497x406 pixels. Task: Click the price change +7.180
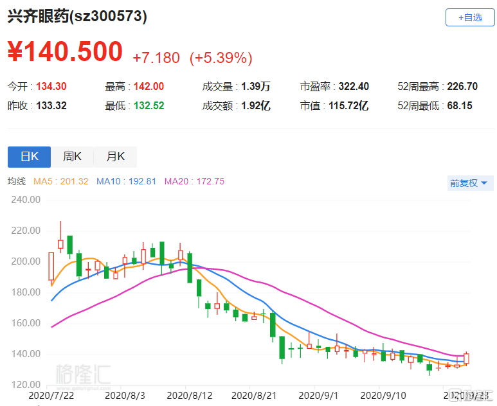pos(156,58)
